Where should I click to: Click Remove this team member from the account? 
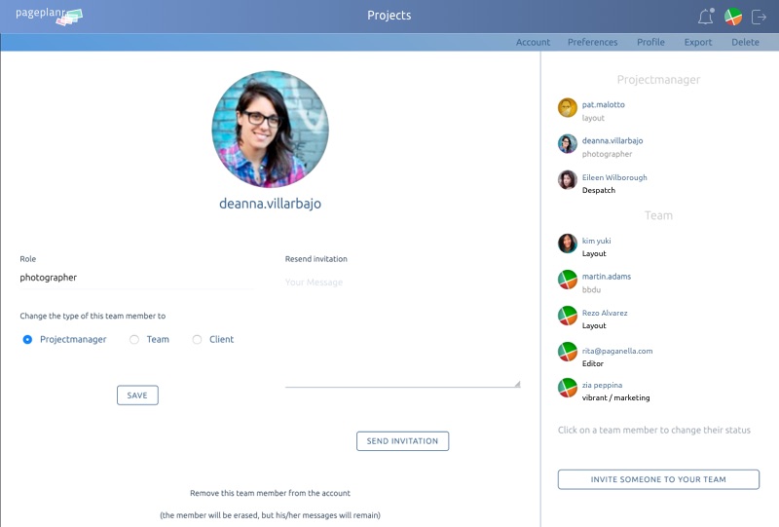(x=270, y=493)
